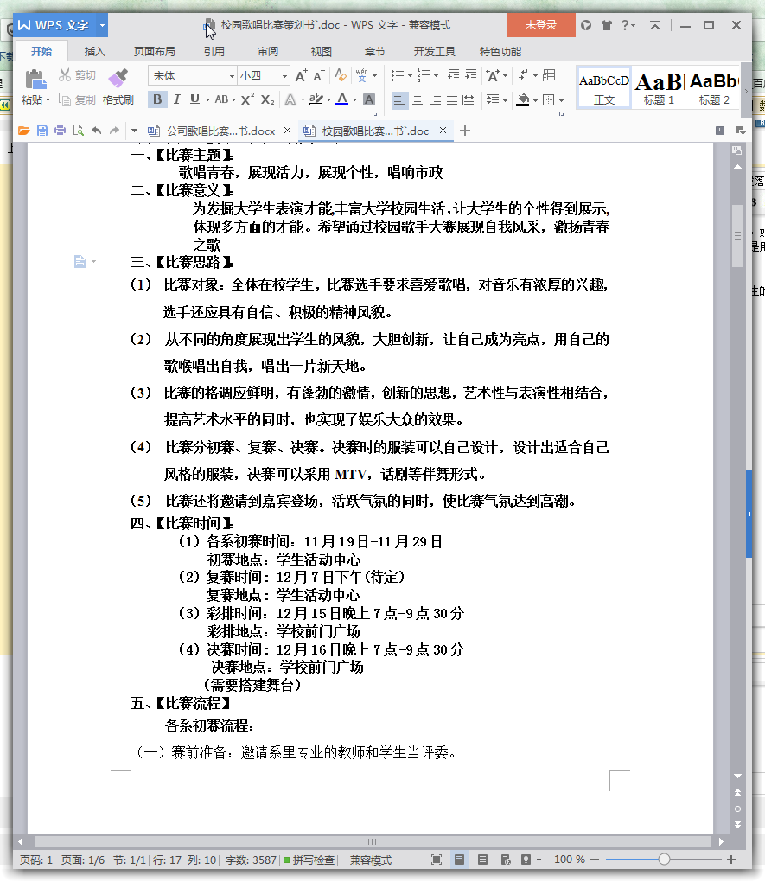Switch to the 插入 ribbon tab
Image resolution: width=765 pixels, height=882 pixels.
[x=94, y=51]
